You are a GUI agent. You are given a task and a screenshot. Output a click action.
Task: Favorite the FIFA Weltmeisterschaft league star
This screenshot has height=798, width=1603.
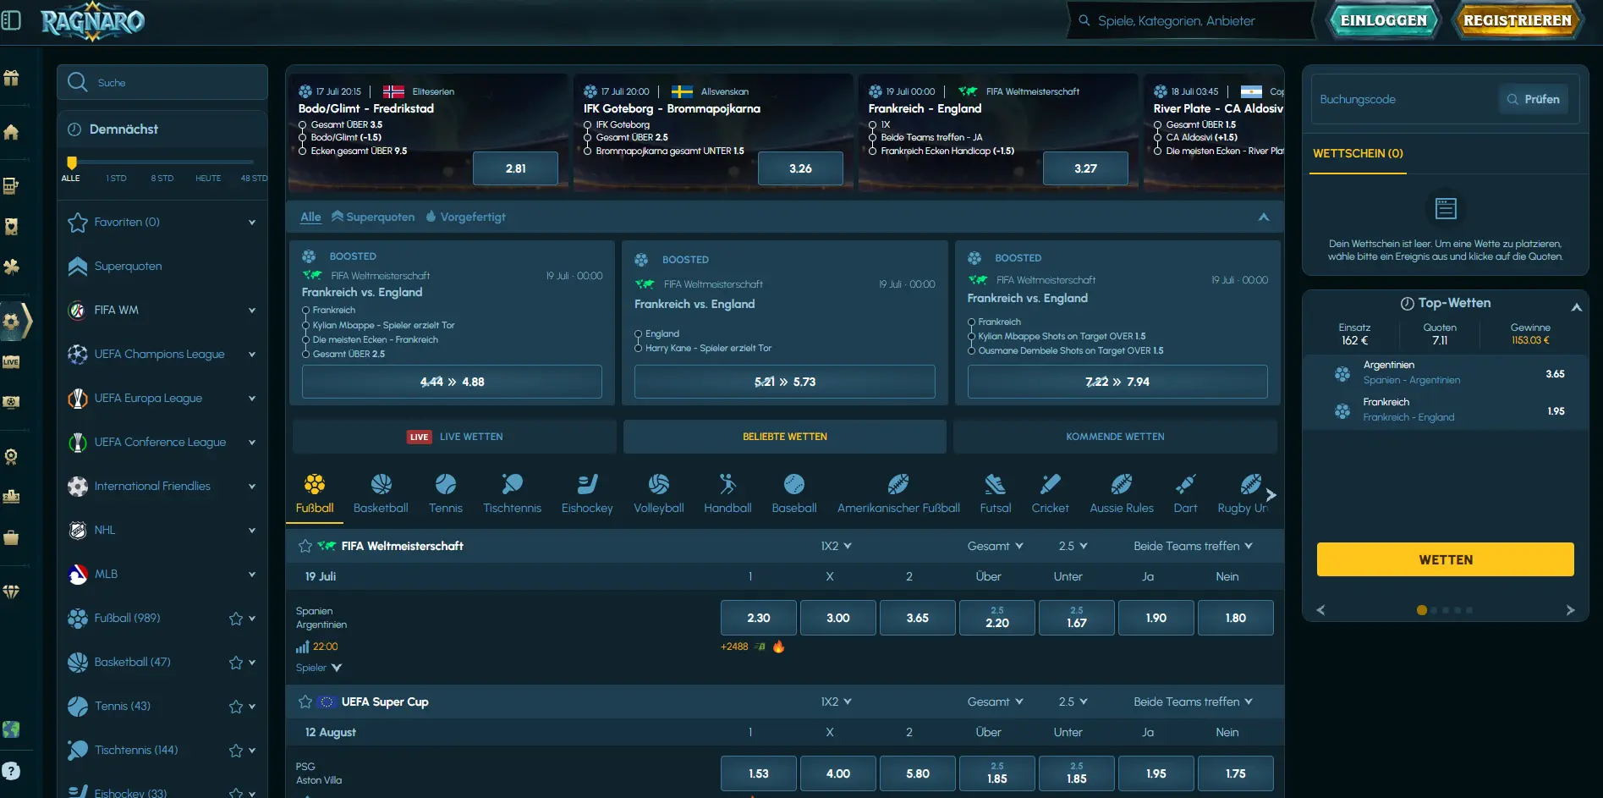click(305, 546)
